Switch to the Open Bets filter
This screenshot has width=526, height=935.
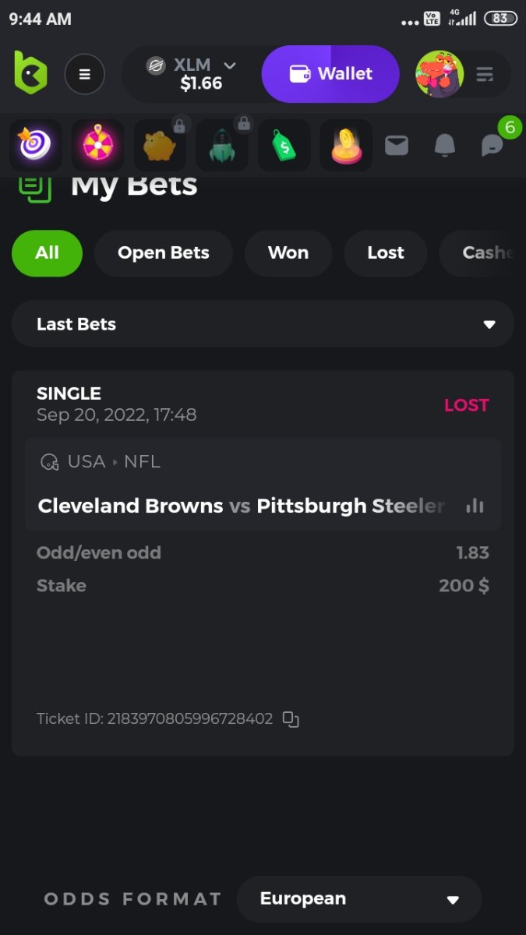click(163, 252)
